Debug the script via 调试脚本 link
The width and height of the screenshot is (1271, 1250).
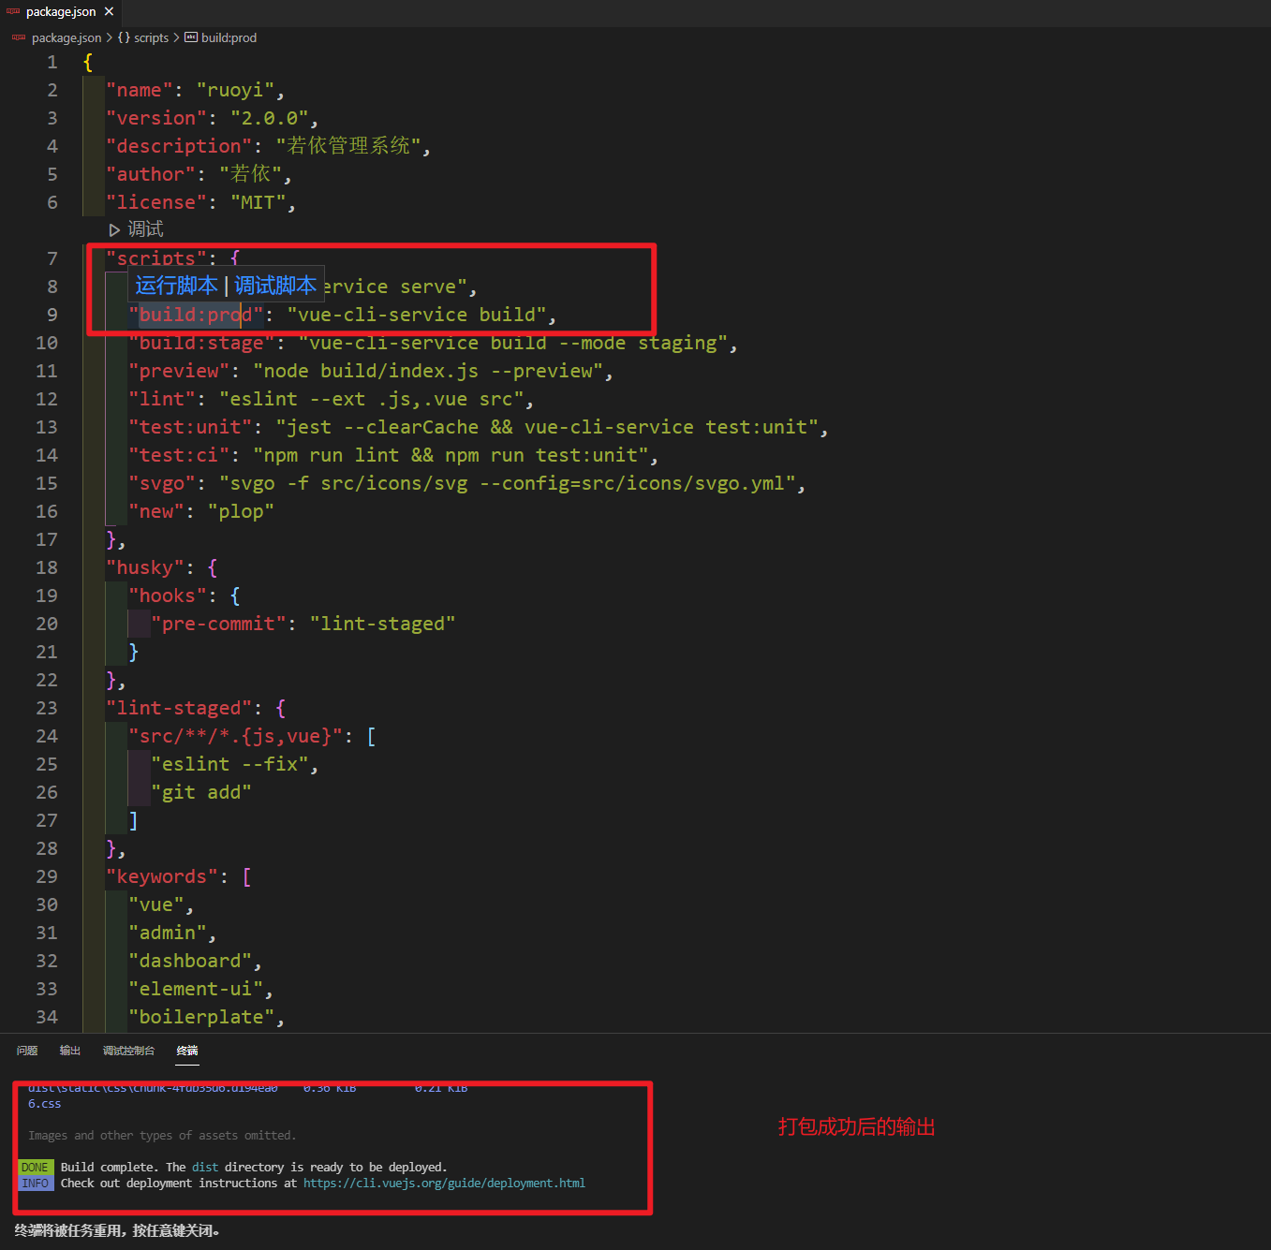(275, 286)
